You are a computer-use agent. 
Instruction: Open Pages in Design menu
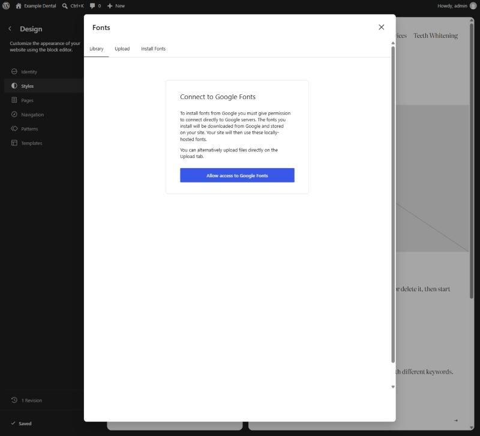pos(27,100)
